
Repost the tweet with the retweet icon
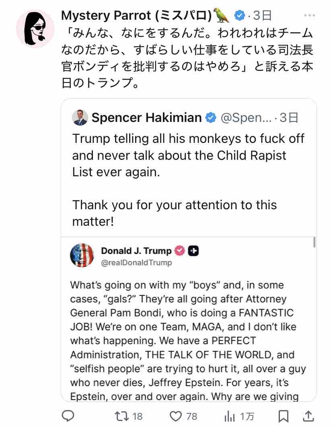tap(121, 416)
